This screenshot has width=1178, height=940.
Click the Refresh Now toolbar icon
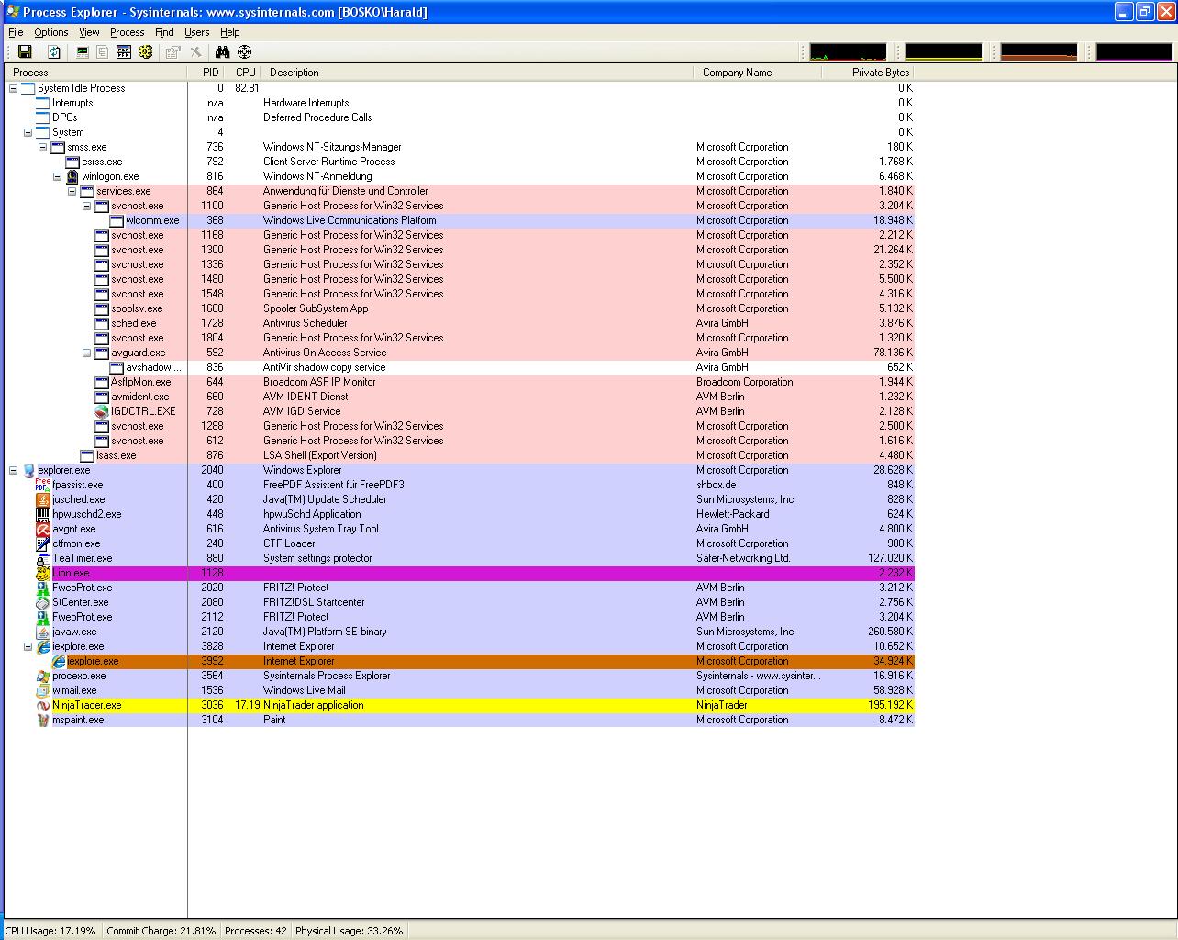[x=54, y=52]
